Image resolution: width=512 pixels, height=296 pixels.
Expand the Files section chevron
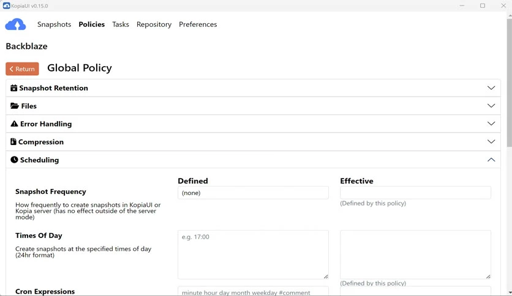point(491,106)
